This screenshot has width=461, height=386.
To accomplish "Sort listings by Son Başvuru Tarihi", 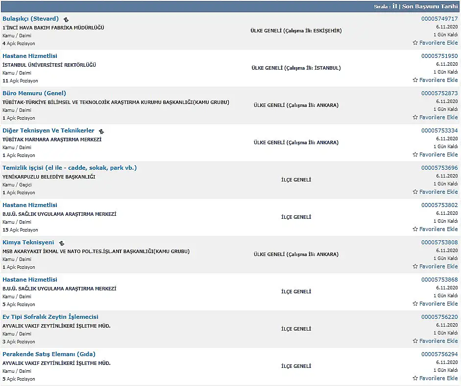I will click(x=430, y=6).
